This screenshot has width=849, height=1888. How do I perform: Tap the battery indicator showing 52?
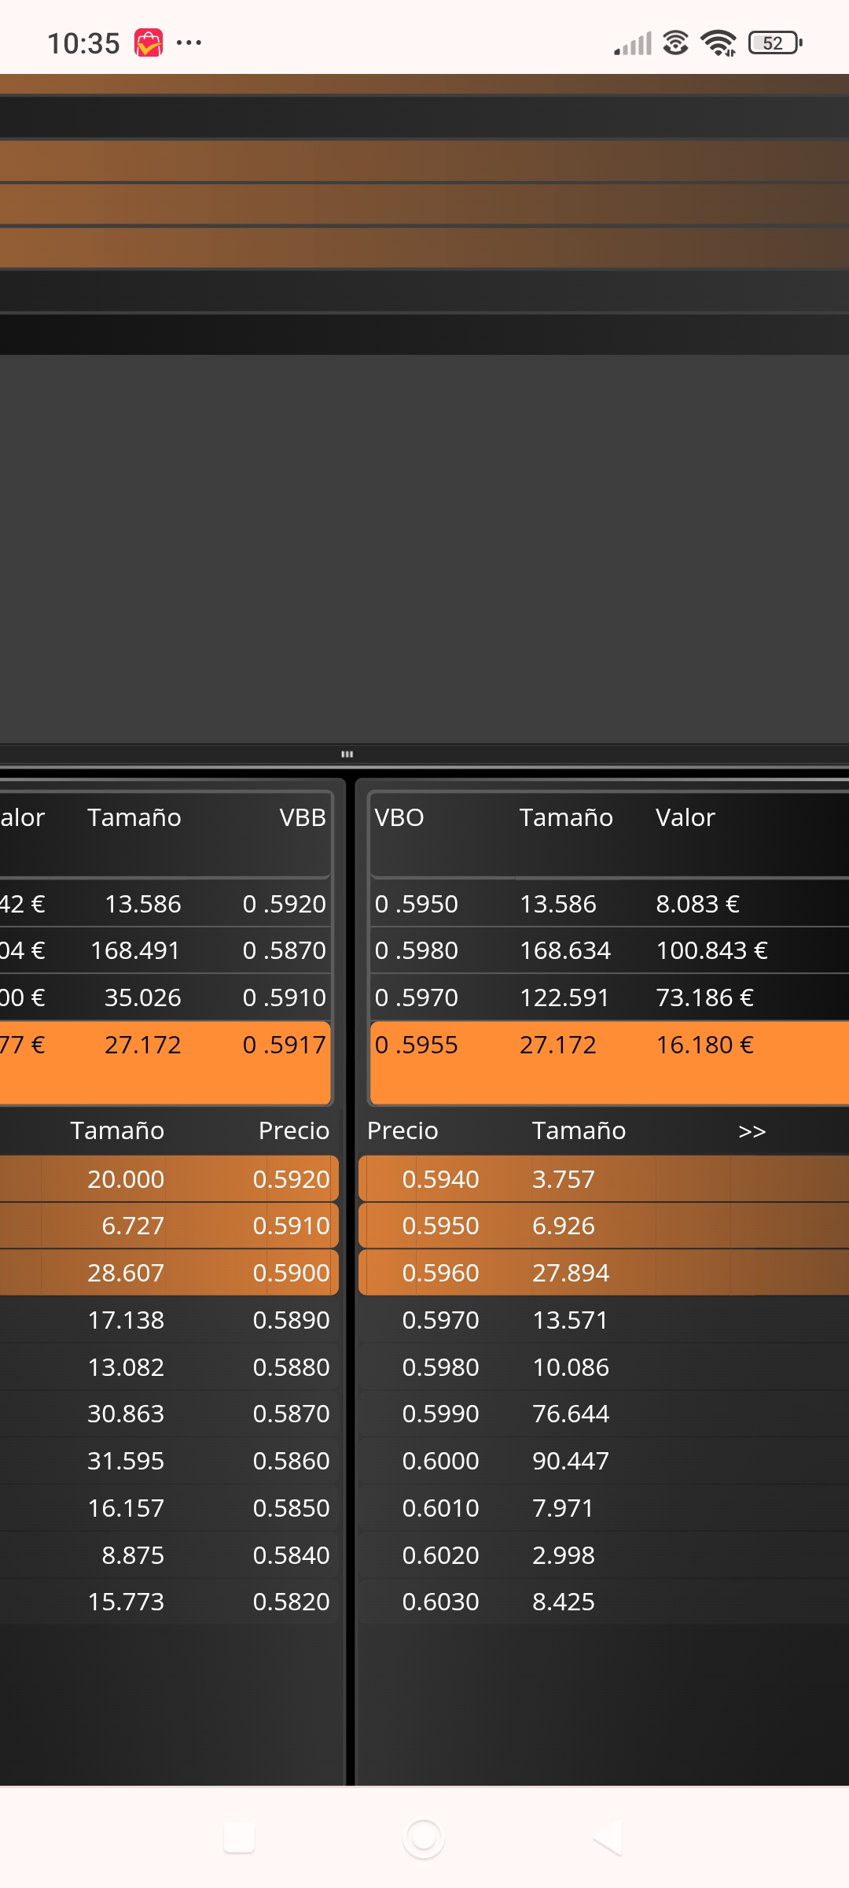coord(775,42)
